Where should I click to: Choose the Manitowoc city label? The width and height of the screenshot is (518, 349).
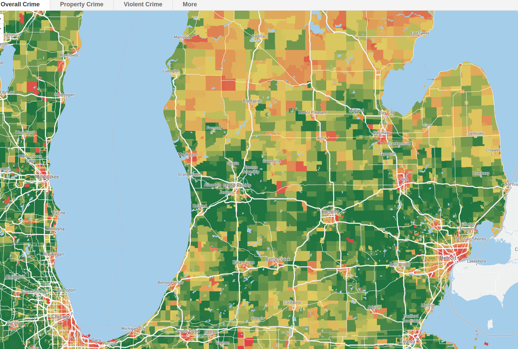[69, 55]
